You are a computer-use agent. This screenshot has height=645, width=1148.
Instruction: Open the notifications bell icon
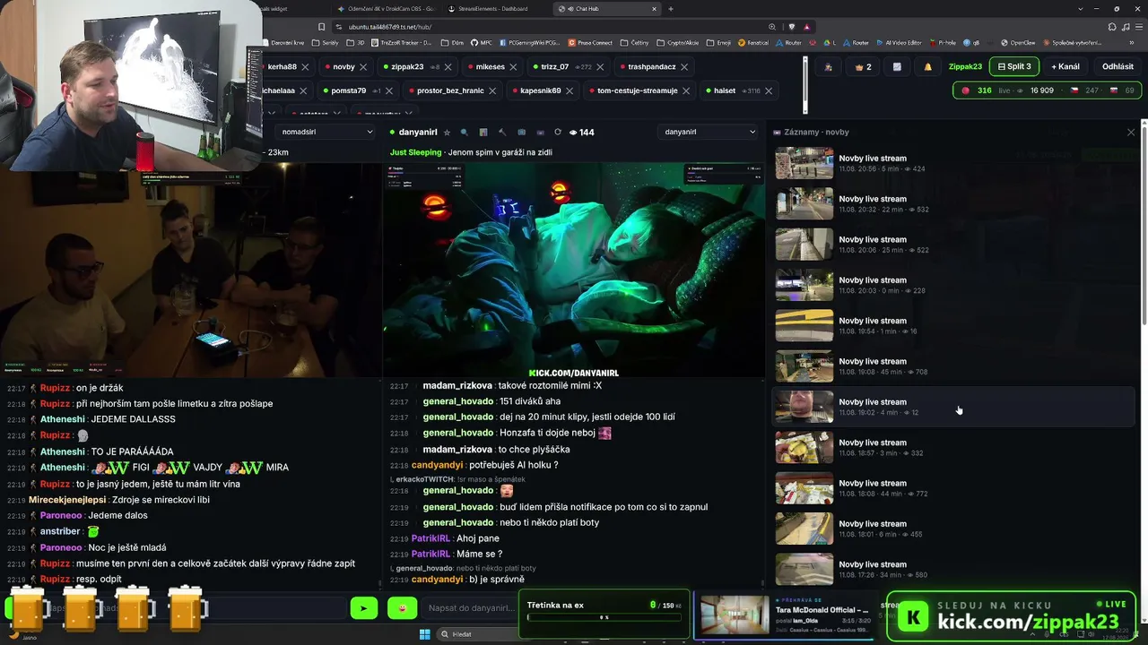927,66
